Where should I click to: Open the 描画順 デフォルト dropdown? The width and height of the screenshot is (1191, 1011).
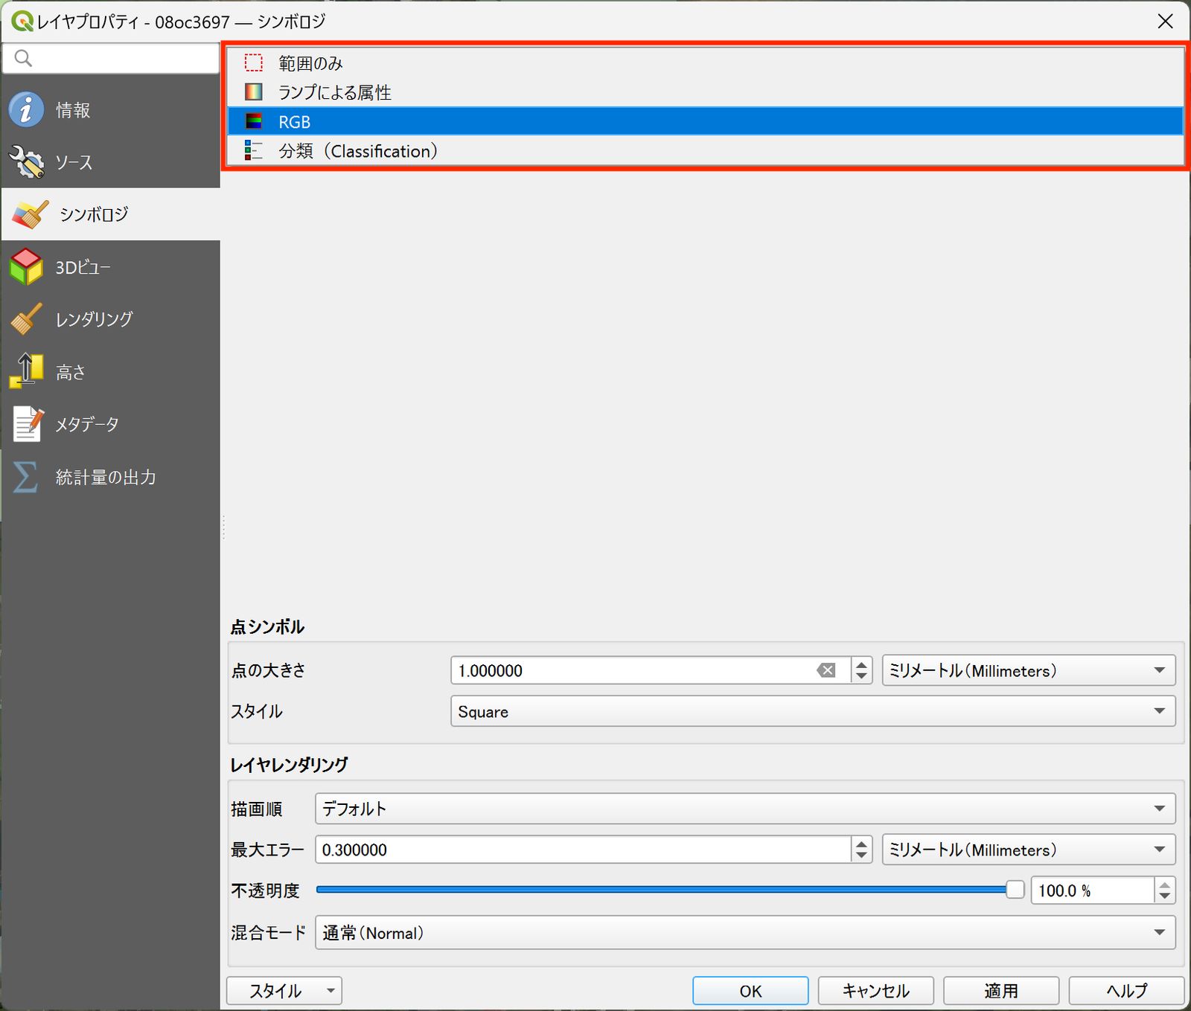pos(745,809)
